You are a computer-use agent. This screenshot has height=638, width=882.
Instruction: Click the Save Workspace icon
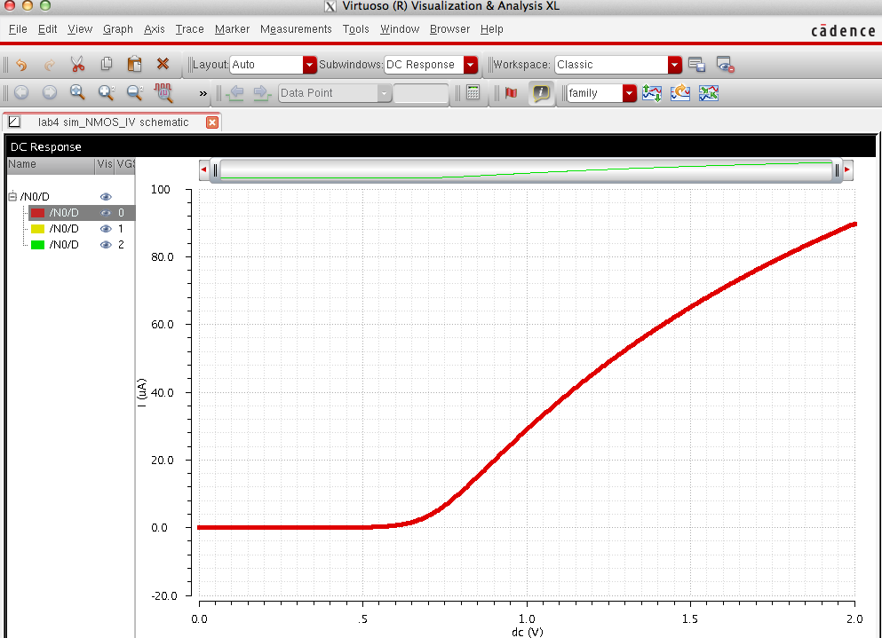[697, 64]
